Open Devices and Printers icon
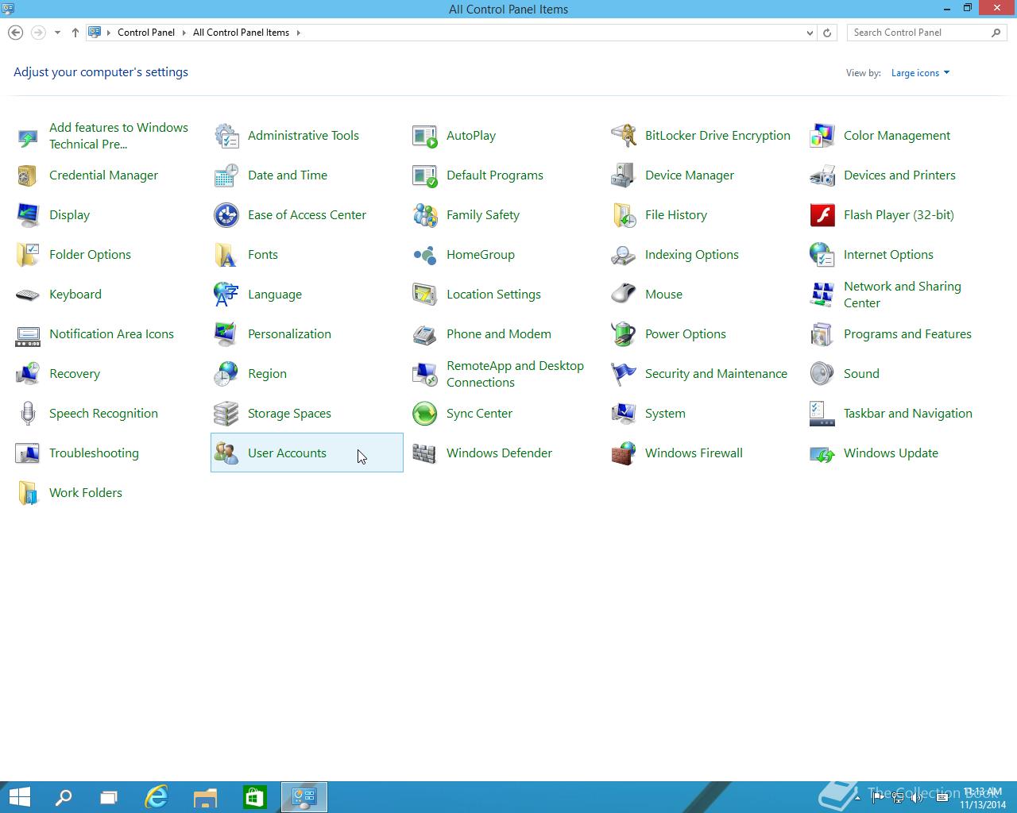The image size is (1017, 813). pyautogui.click(x=822, y=175)
